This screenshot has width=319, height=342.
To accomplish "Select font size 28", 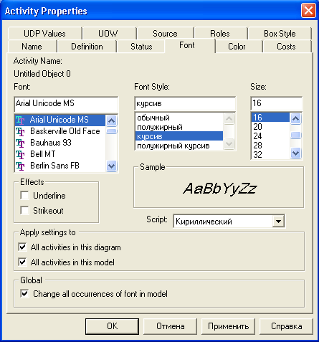I will (270, 146).
